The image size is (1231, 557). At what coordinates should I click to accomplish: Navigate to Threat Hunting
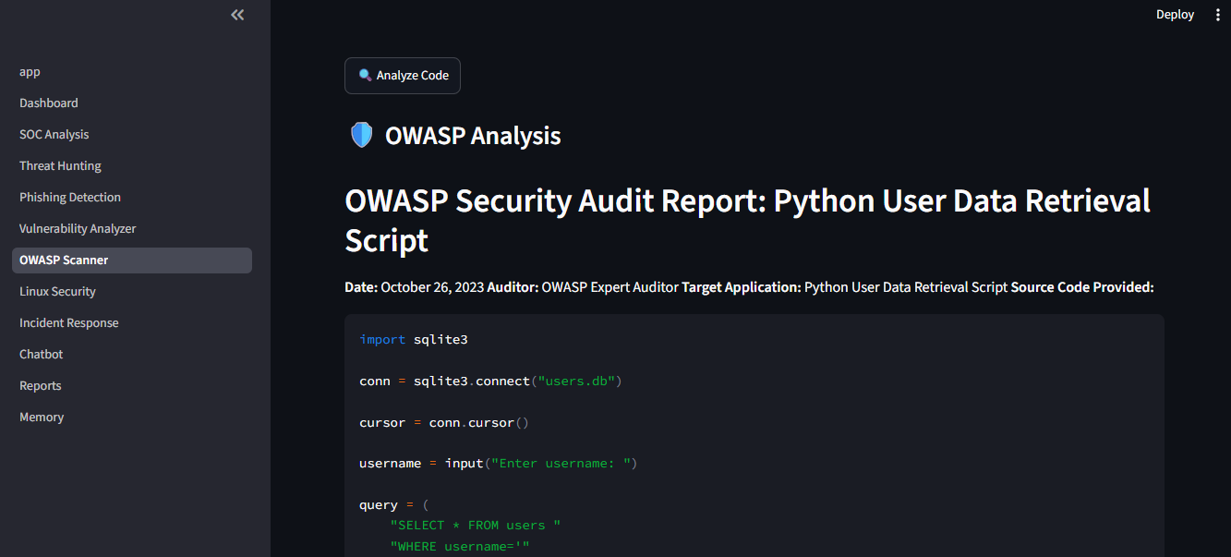click(132, 166)
